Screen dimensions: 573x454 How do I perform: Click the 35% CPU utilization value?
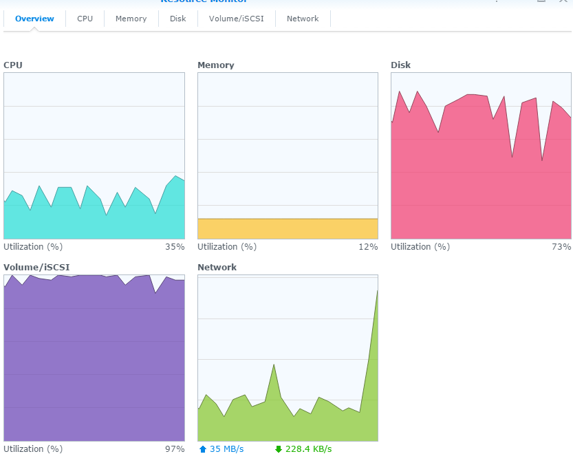(x=175, y=247)
